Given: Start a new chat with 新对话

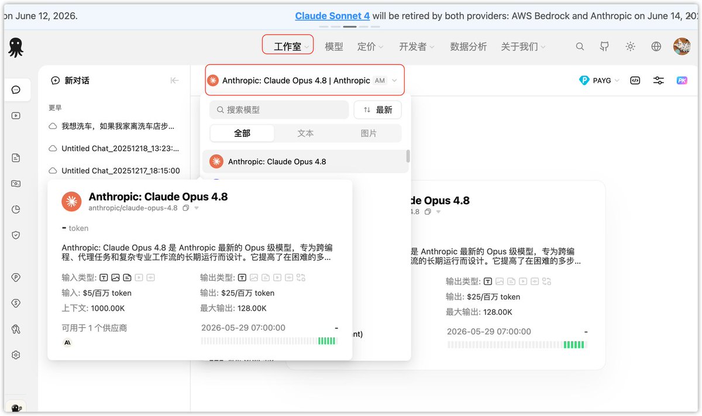Looking at the screenshot, I should tap(70, 81).
